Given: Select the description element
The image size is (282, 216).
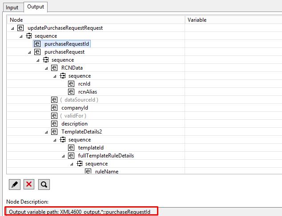Looking at the screenshot, I should point(74,124).
